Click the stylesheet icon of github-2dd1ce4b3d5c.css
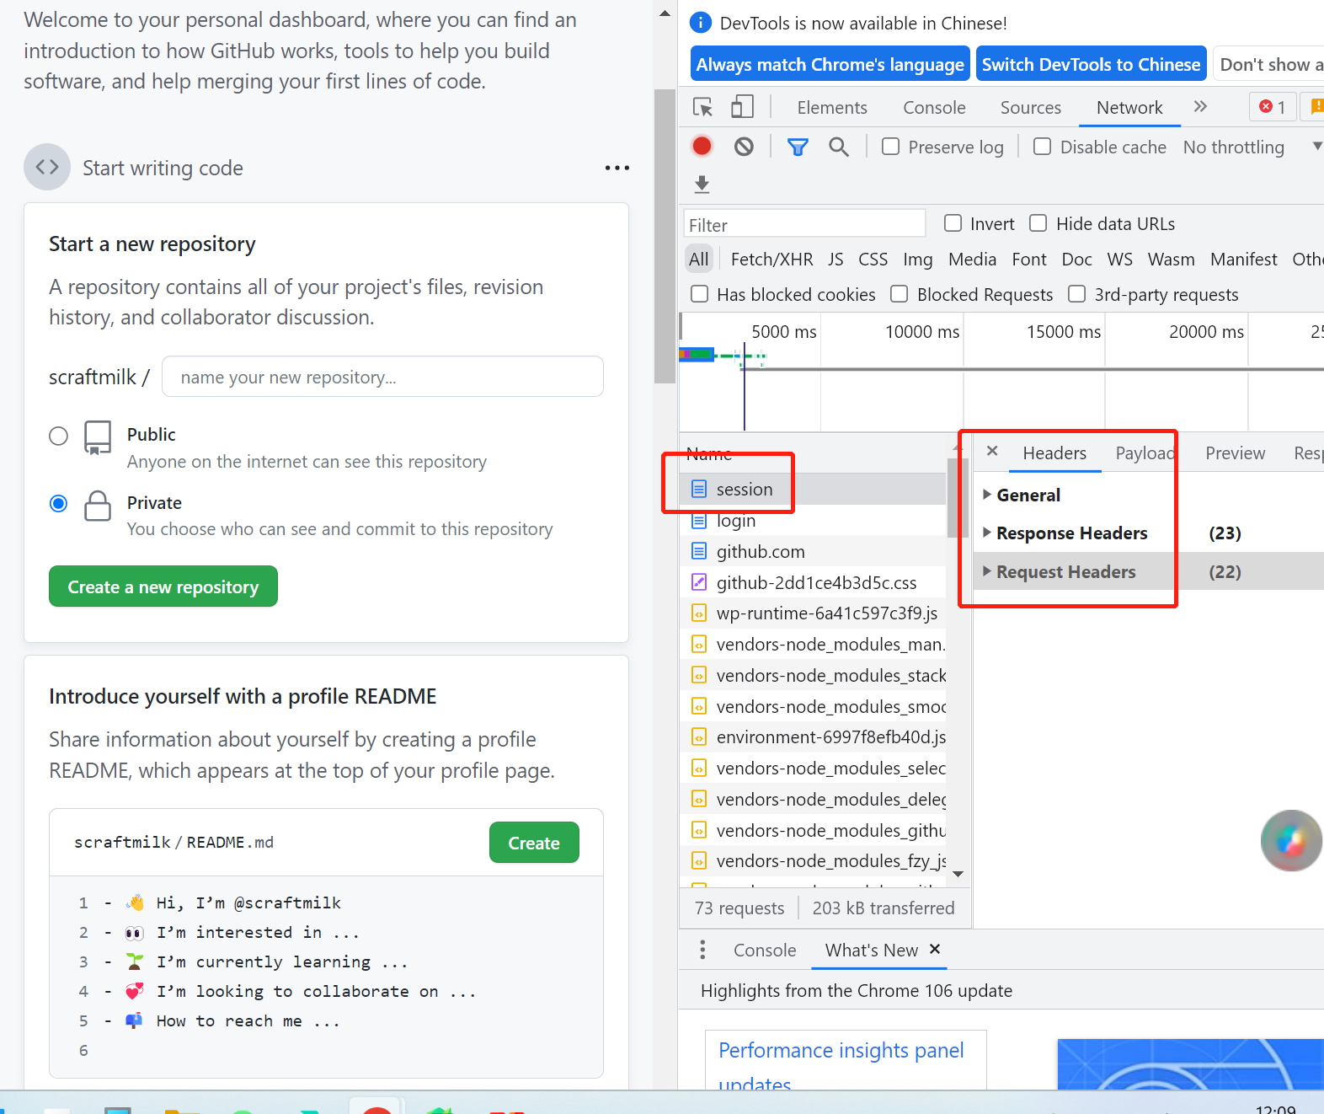1324x1114 pixels. tap(699, 582)
